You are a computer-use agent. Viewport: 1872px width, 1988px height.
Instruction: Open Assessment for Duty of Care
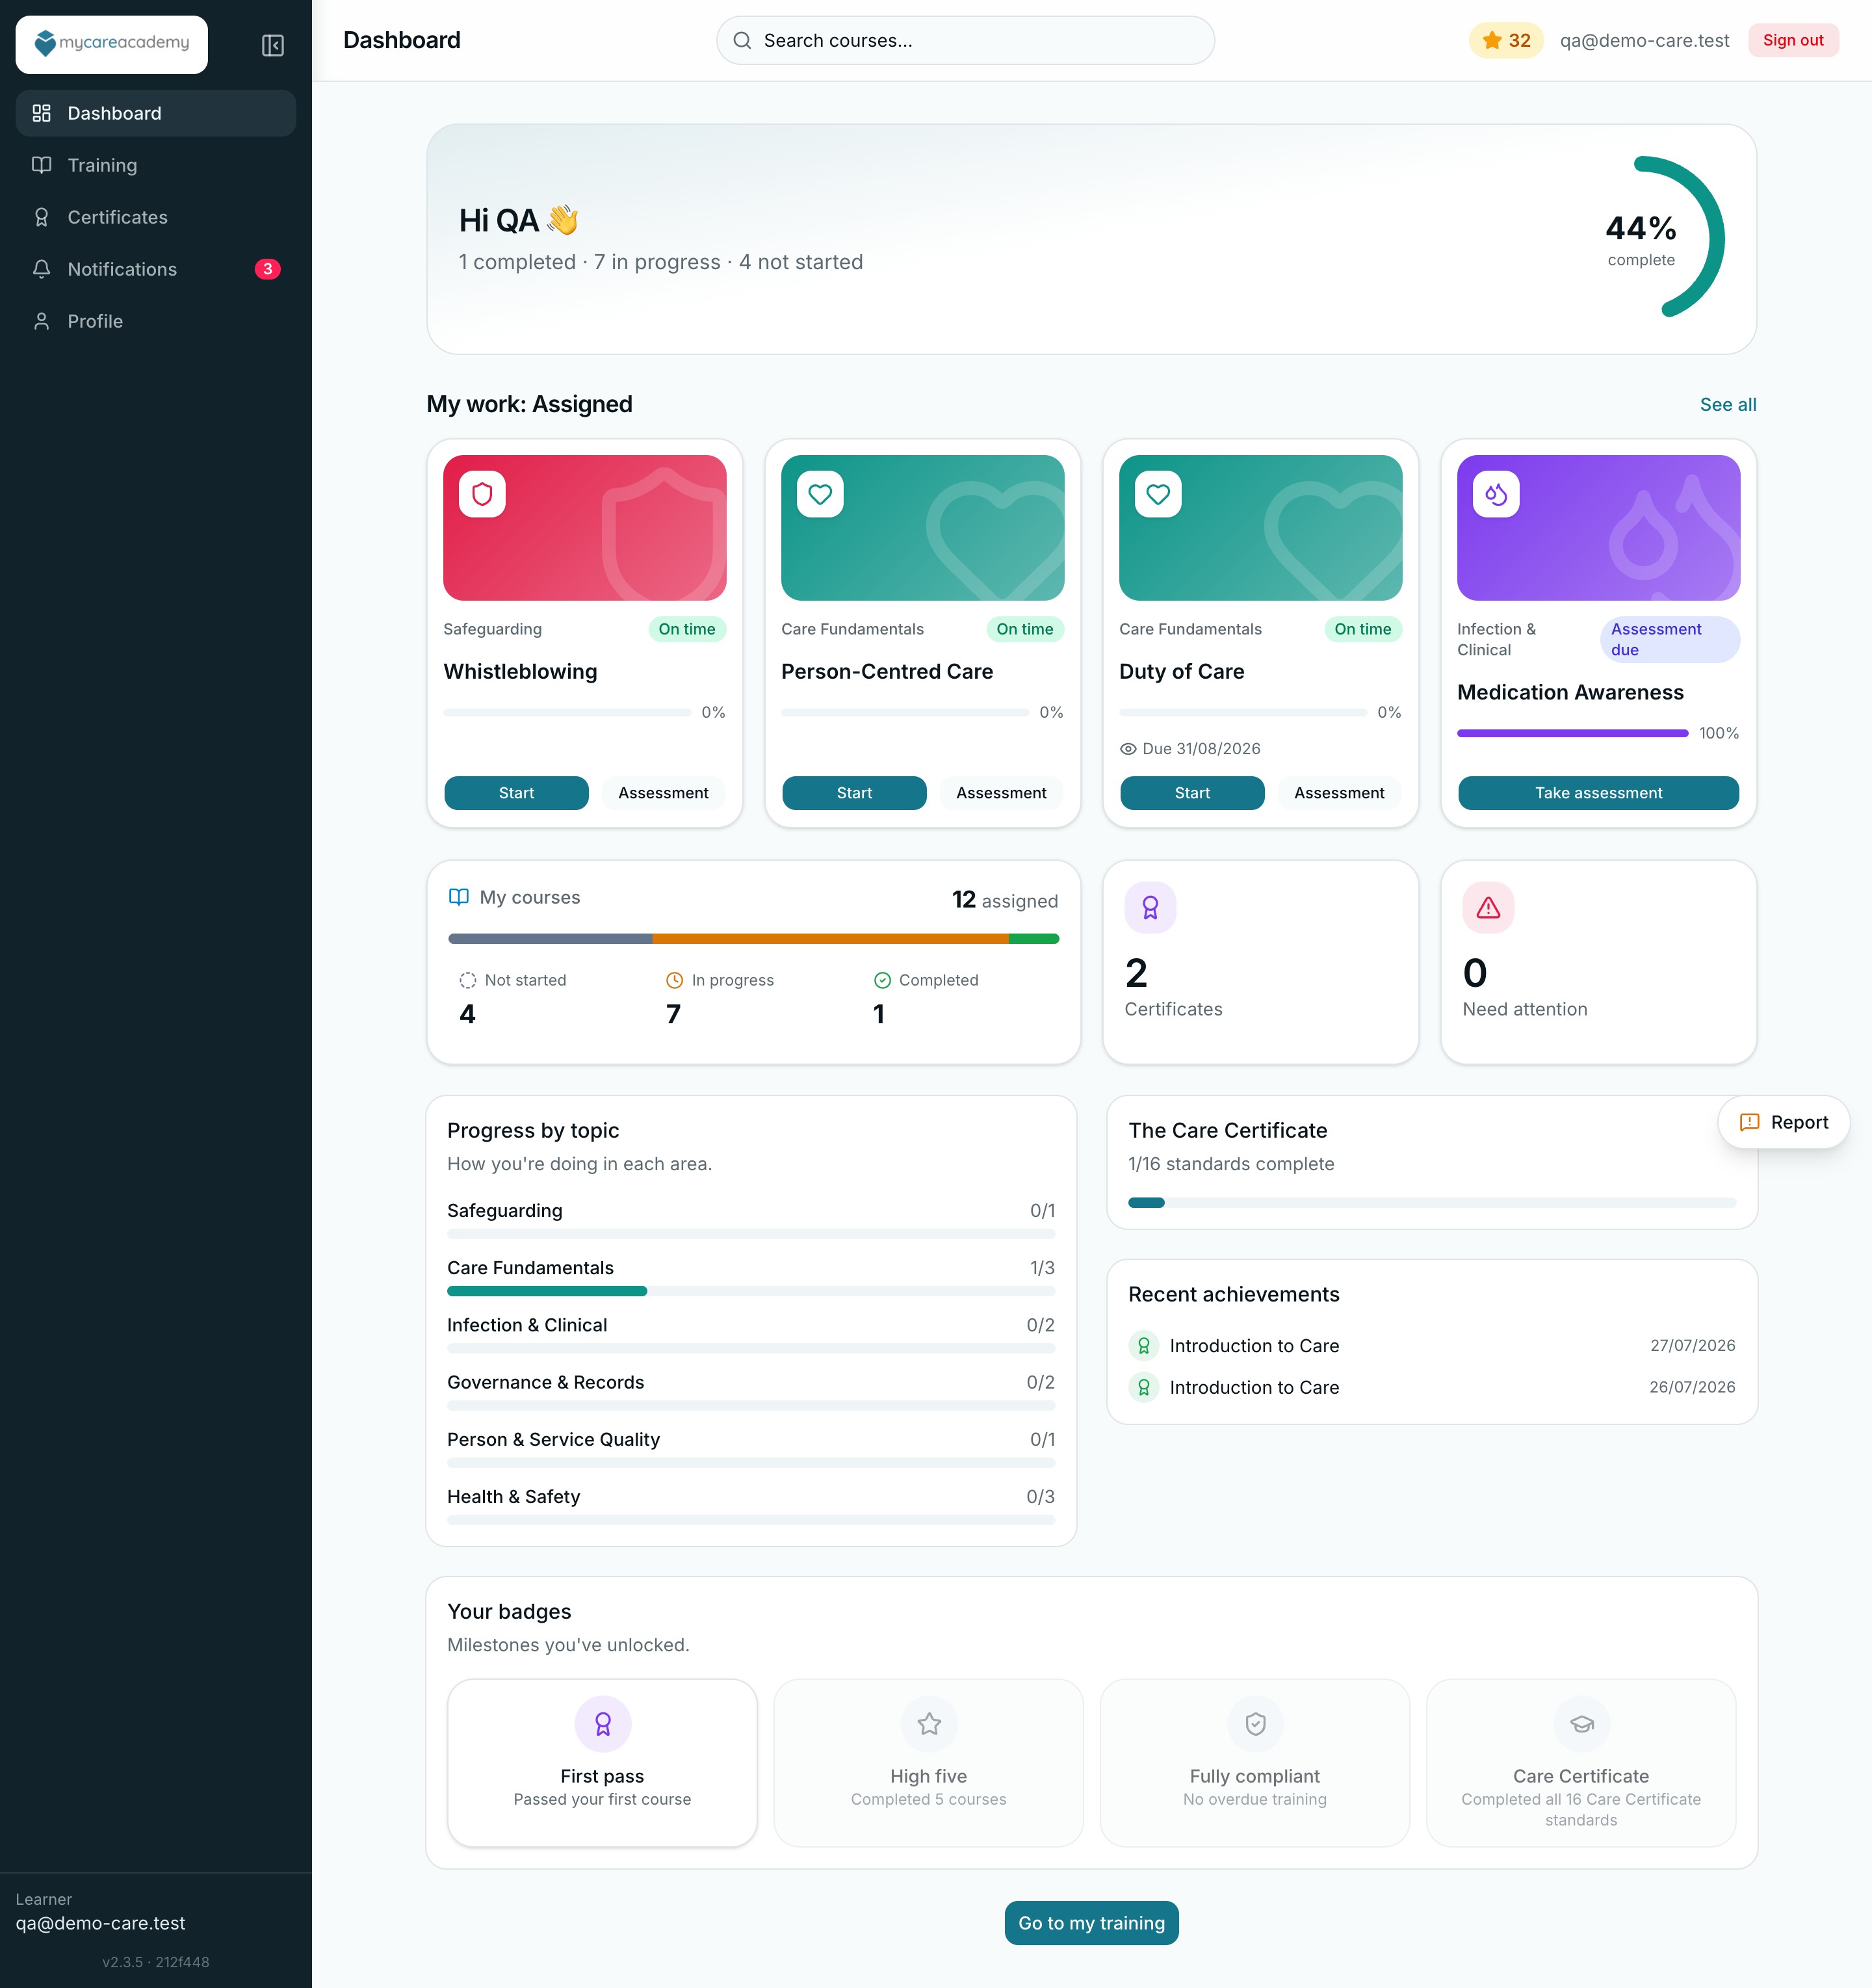(x=1339, y=793)
